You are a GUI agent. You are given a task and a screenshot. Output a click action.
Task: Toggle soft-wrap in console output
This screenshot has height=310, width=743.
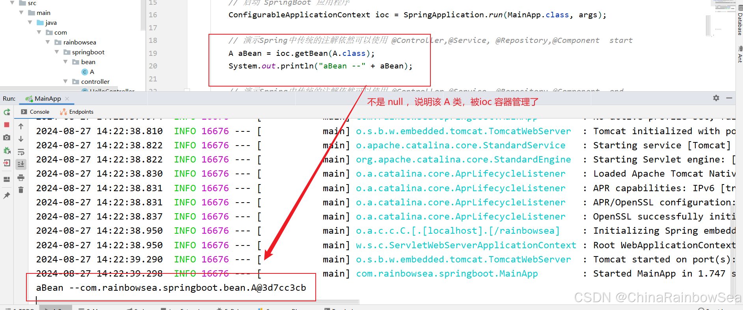point(21,152)
